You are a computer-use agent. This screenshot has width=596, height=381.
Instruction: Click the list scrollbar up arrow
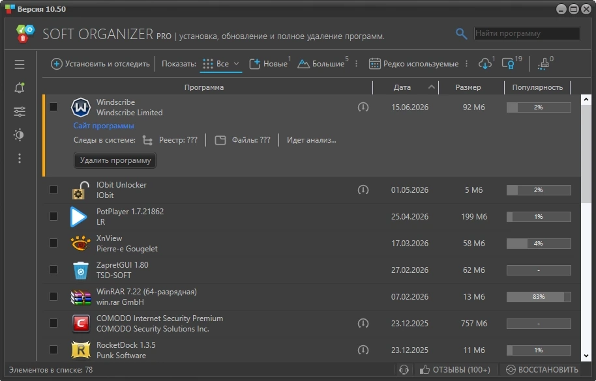pyautogui.click(x=586, y=100)
